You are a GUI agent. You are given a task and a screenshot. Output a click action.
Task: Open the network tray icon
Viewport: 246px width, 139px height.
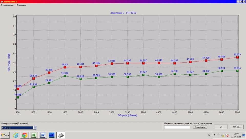(222, 135)
